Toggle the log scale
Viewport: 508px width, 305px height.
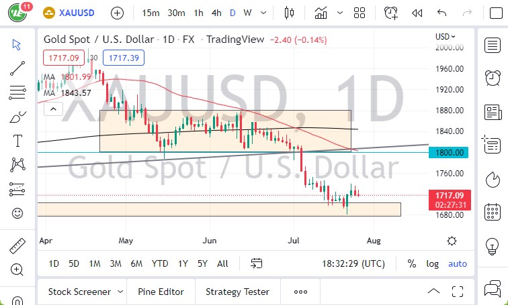click(x=432, y=263)
